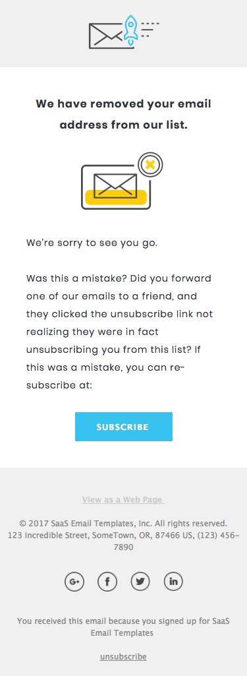Image resolution: width=247 pixels, height=676 pixels.
Task: Open the Twitter bird social icon
Action: pos(140,582)
